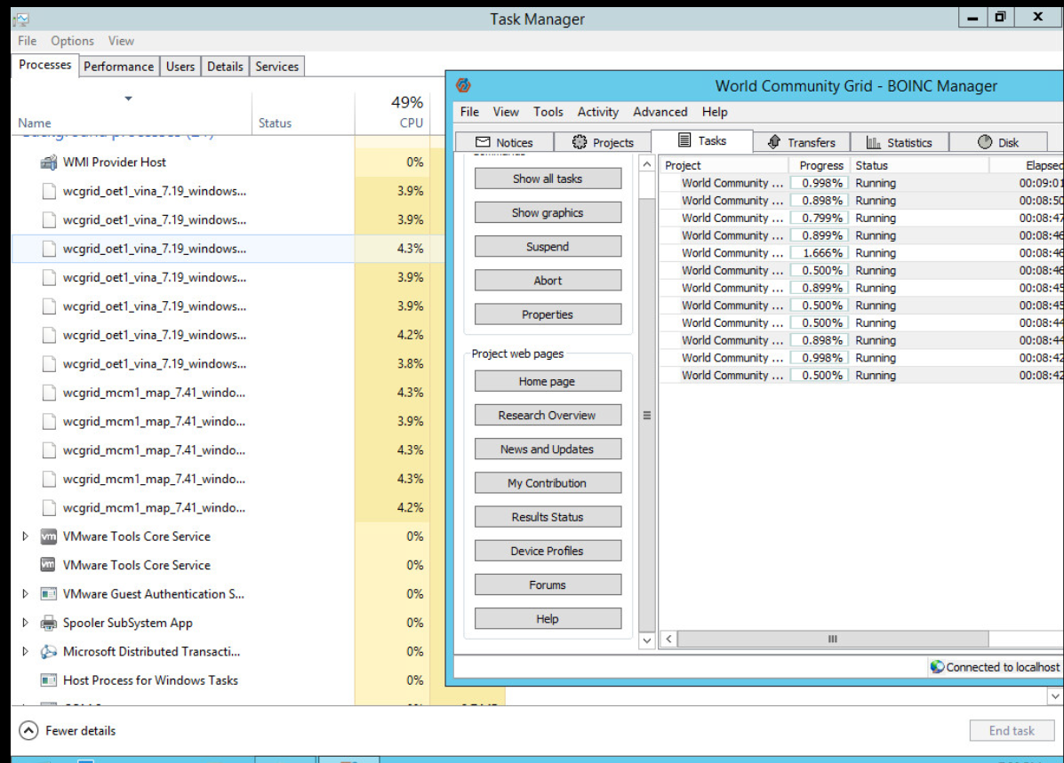Viewport: 1064px width, 763px height.
Task: Click the Fewer details circle arrow icon
Action: coord(28,730)
